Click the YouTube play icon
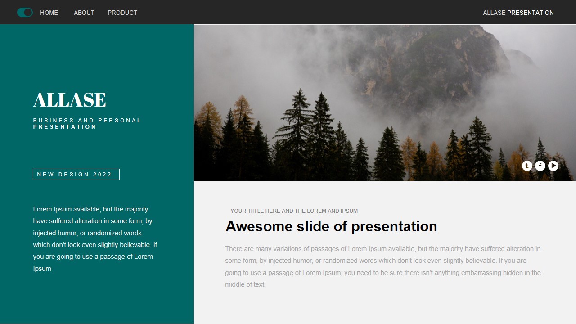The image size is (576, 324). (x=553, y=166)
